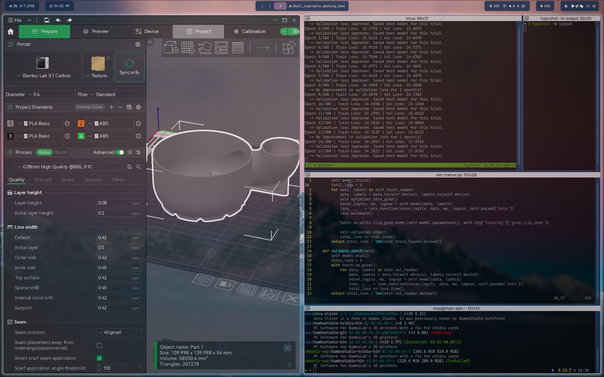Click the save project floppy icon
The height and width of the screenshot is (377, 604).
[47, 20]
